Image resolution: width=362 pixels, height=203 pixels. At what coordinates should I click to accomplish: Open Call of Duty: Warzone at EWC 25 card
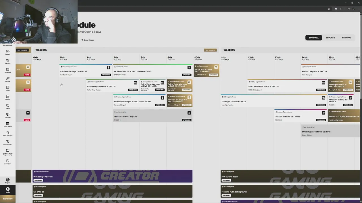click(x=112, y=86)
